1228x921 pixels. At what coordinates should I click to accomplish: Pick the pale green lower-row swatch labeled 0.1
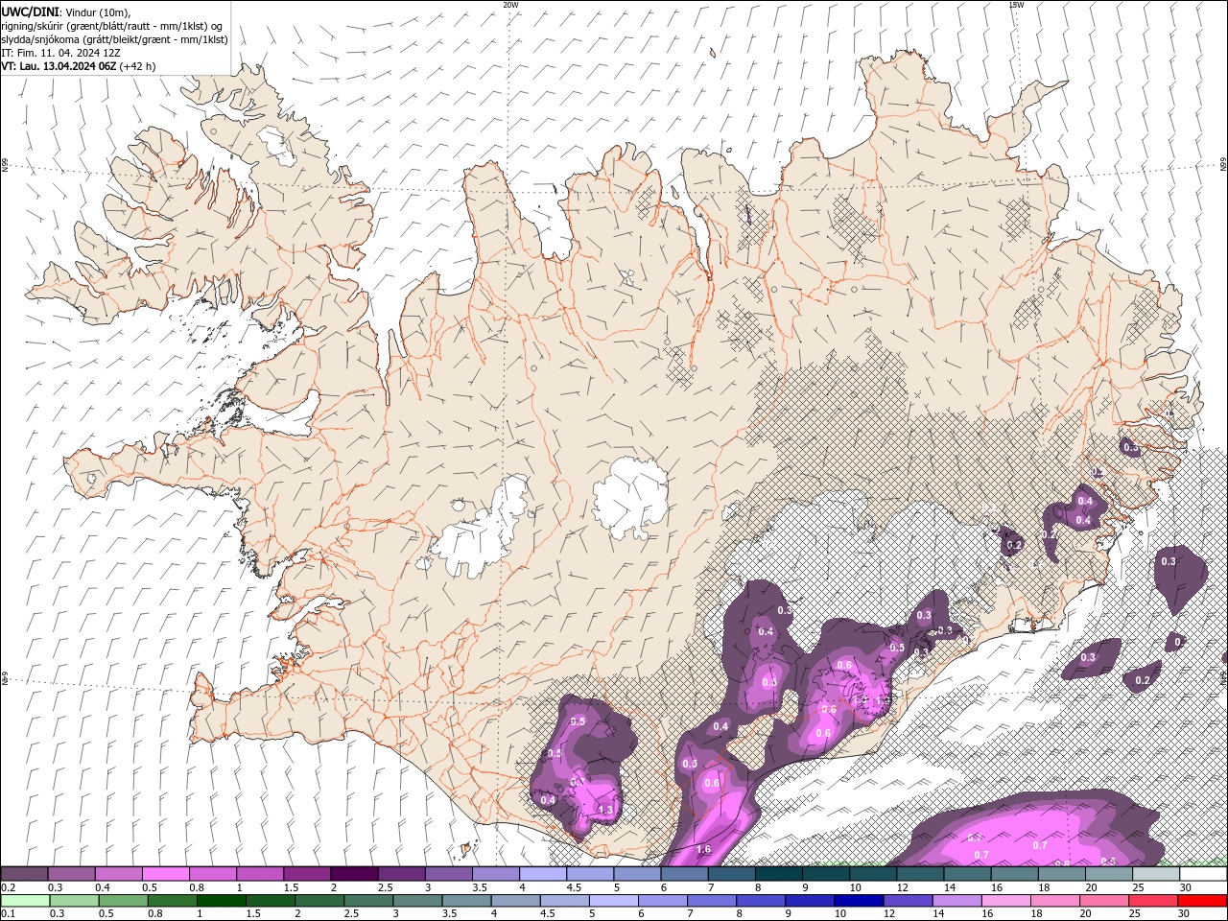pyautogui.click(x=25, y=901)
